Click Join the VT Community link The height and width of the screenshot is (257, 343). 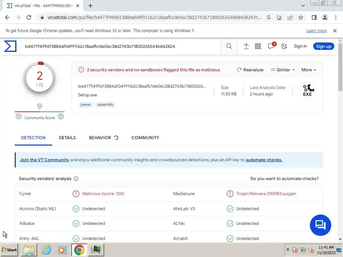45,160
